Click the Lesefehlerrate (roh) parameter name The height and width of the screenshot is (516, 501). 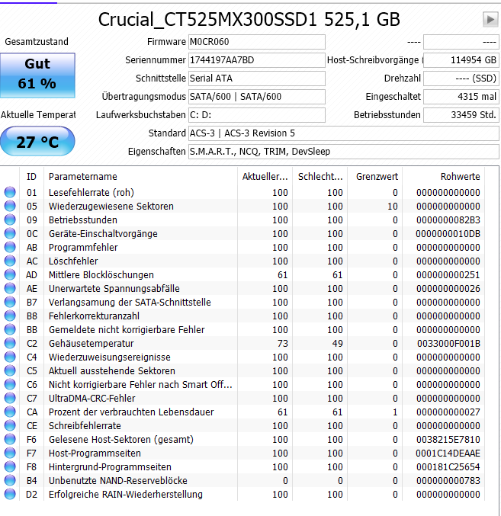pos(92,193)
